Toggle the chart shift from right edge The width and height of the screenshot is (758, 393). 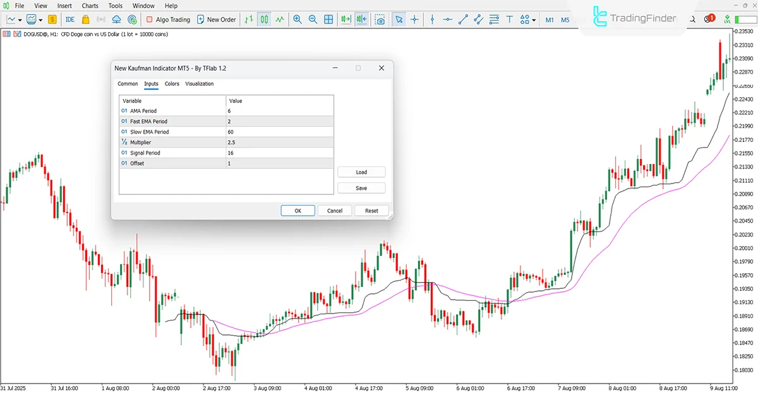[x=361, y=20]
